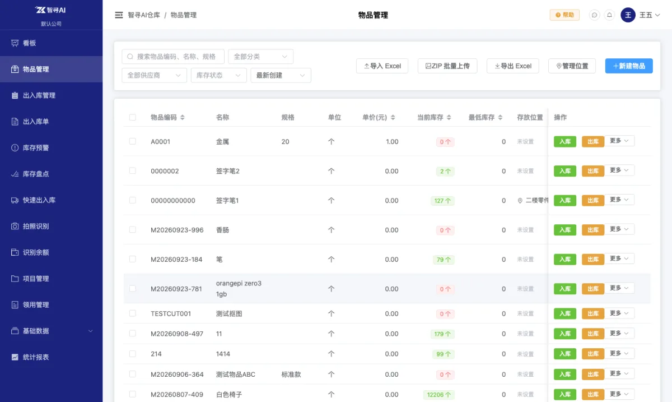Viewport: 672px width, 402px height.
Task: Click 入库 button for 笔 row
Action: 565,260
